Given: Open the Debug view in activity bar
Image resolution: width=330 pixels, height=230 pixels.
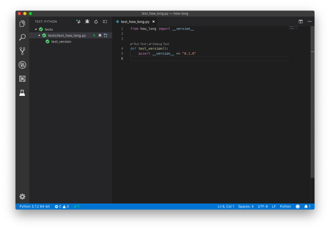Looking at the screenshot, I should (22, 65).
